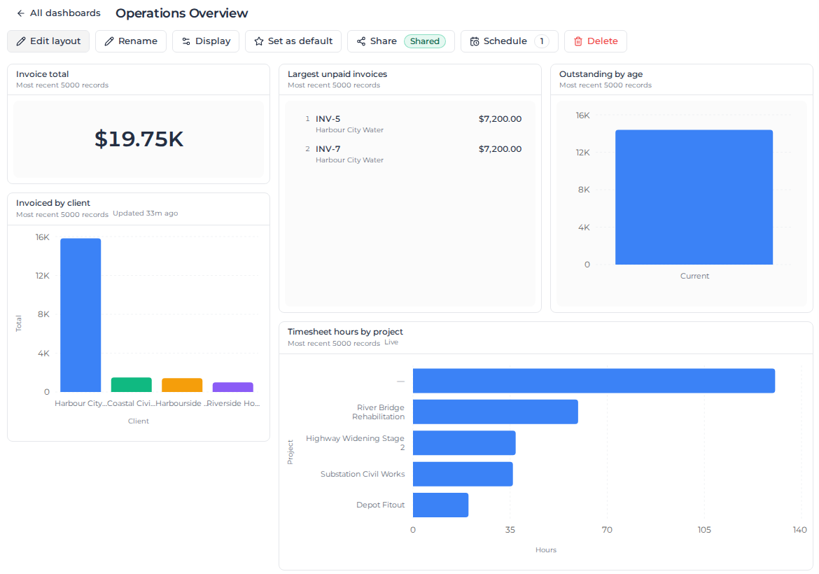Click the Updated 33m ago label
Image resolution: width=819 pixels, height=574 pixels.
(x=145, y=213)
